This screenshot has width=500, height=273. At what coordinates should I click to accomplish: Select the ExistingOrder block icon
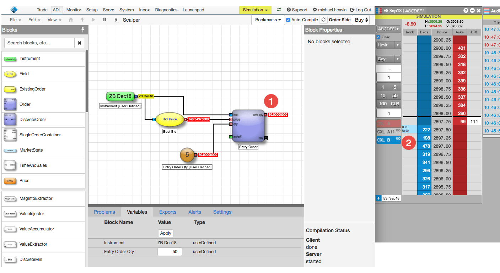click(10, 89)
